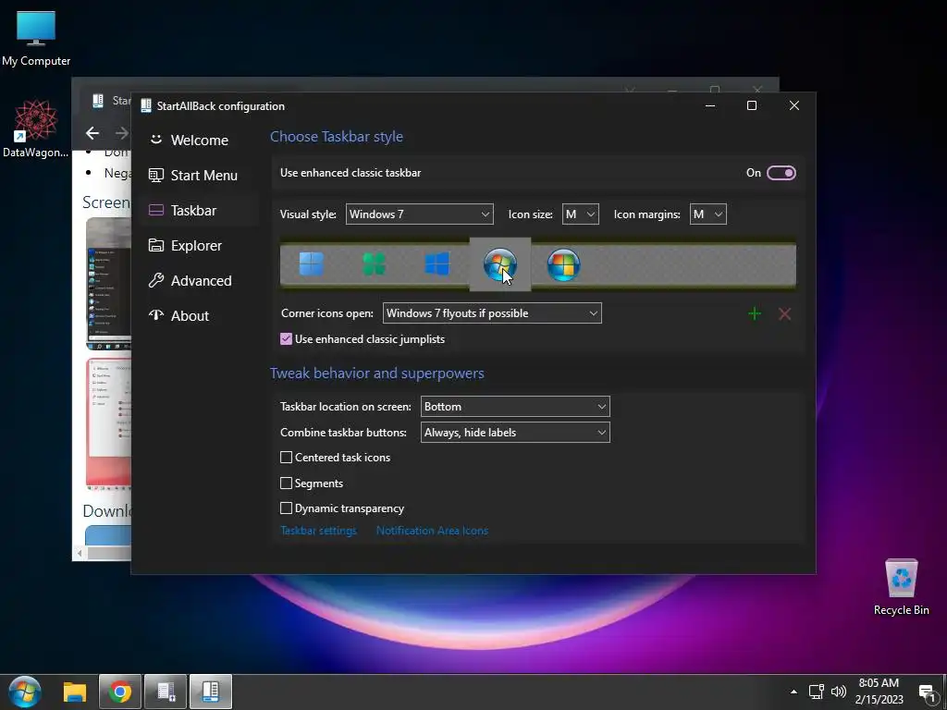Open the Icon margins dropdown
Image resolution: width=947 pixels, height=710 pixels.
pos(707,214)
